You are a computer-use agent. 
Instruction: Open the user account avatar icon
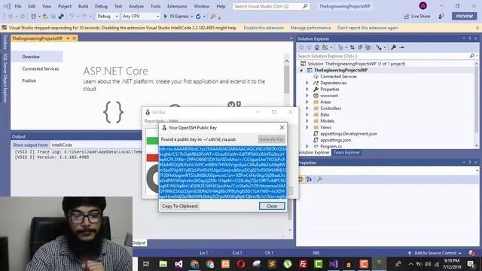[423, 6]
